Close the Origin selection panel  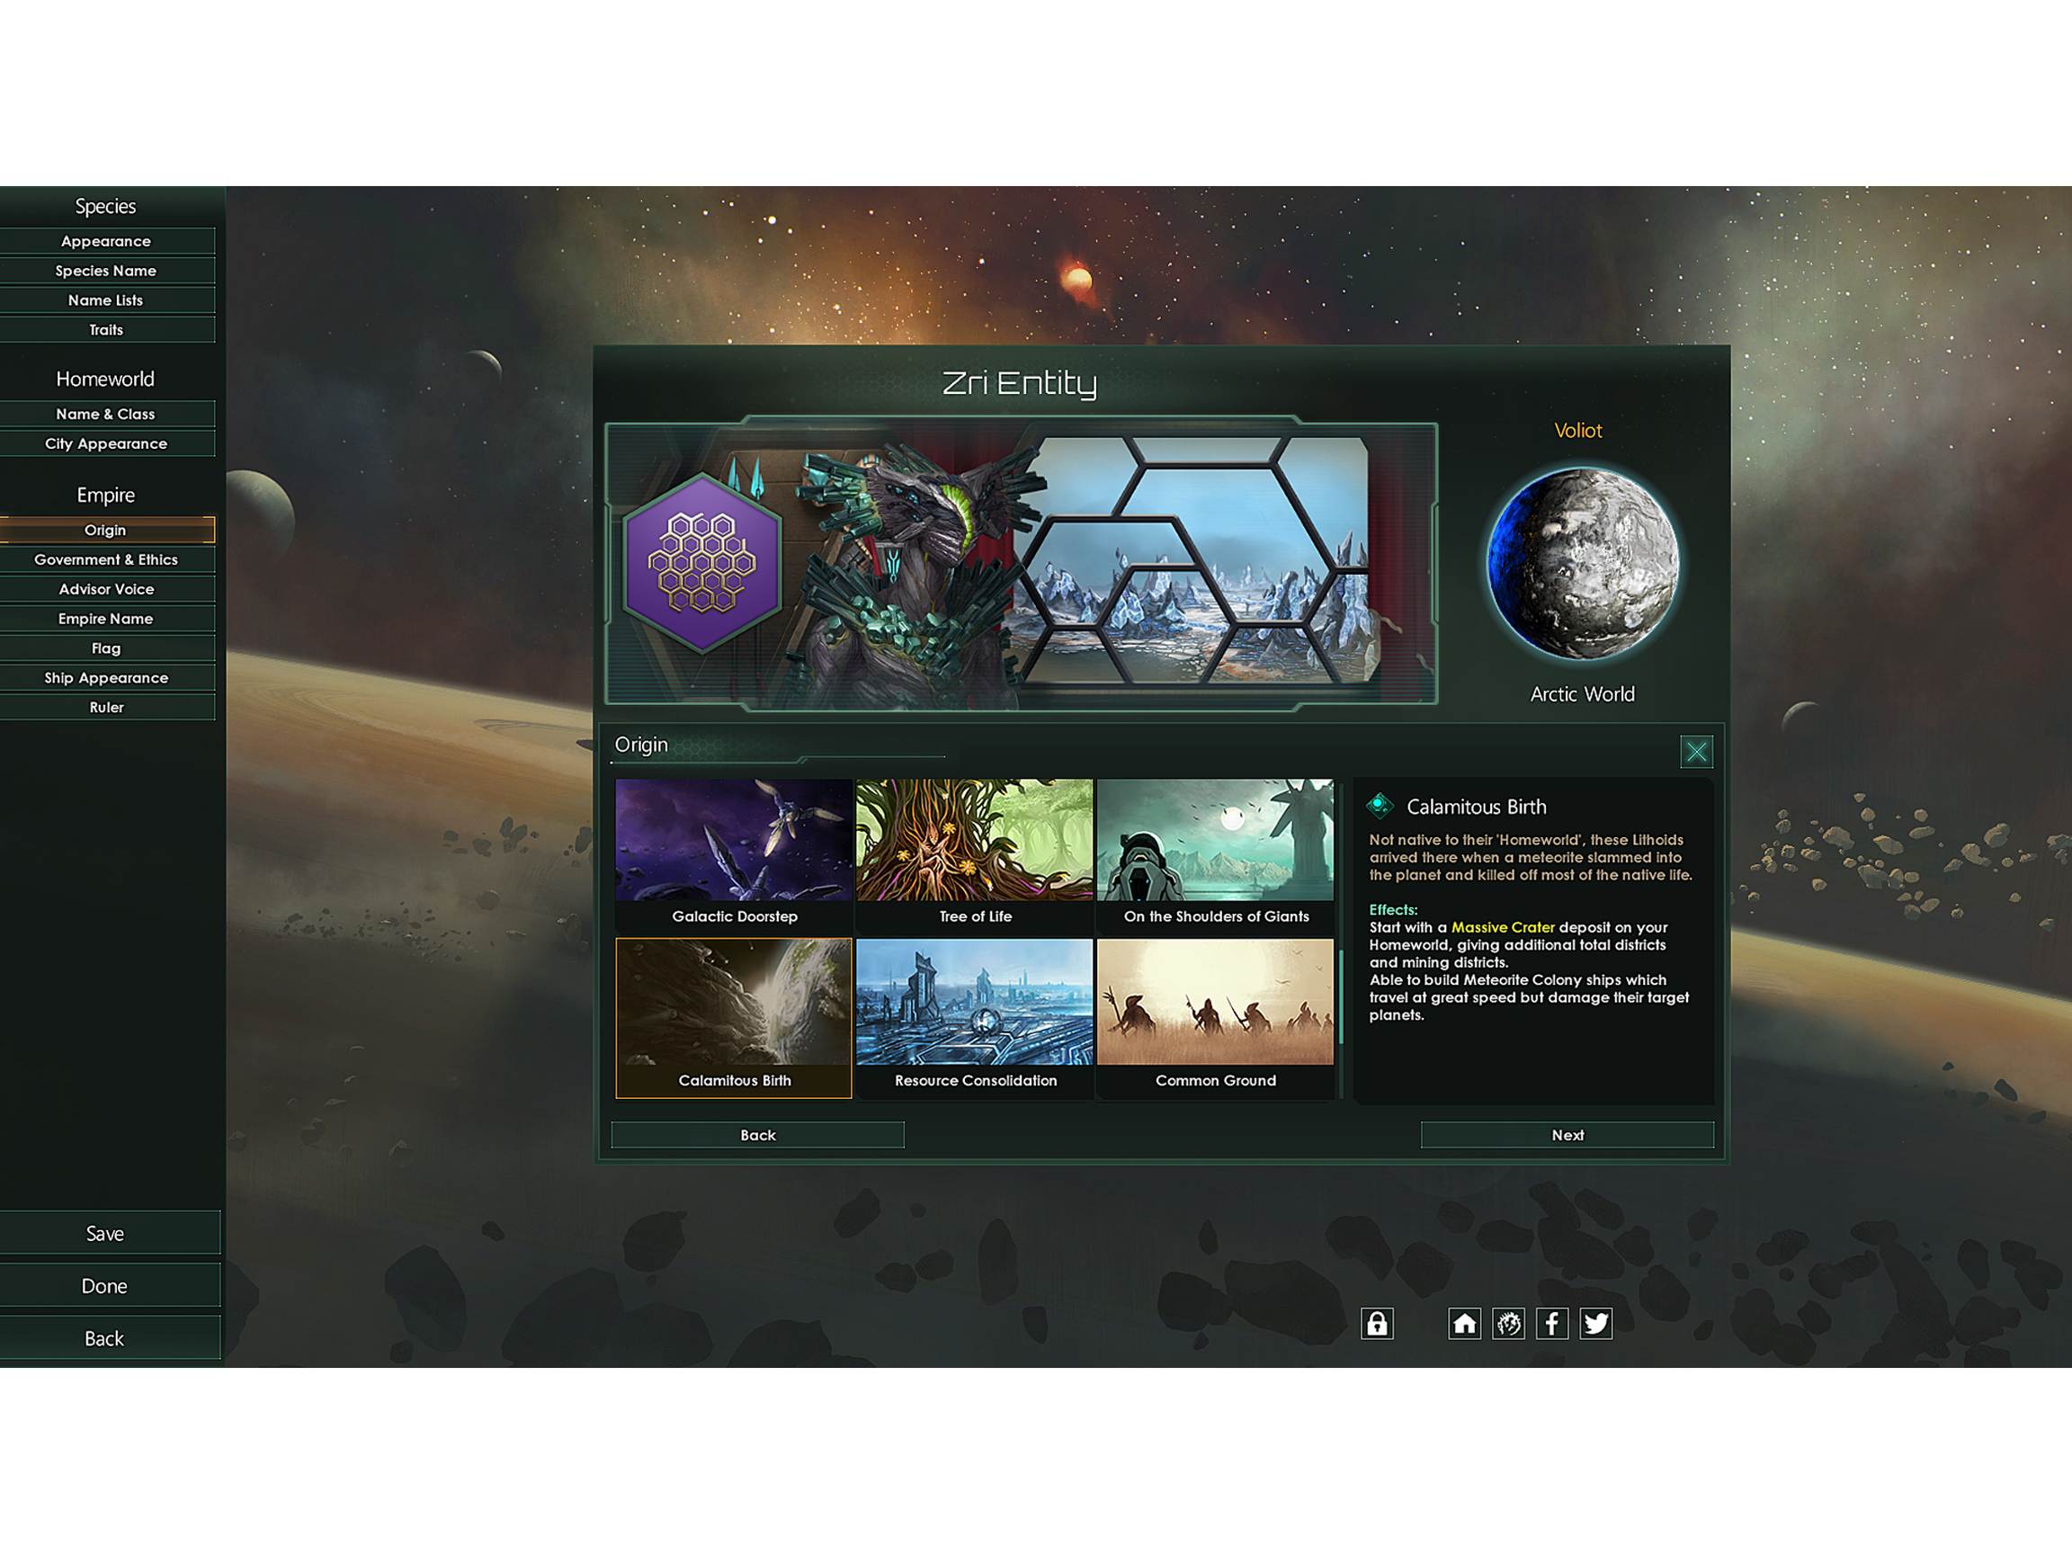1699,752
